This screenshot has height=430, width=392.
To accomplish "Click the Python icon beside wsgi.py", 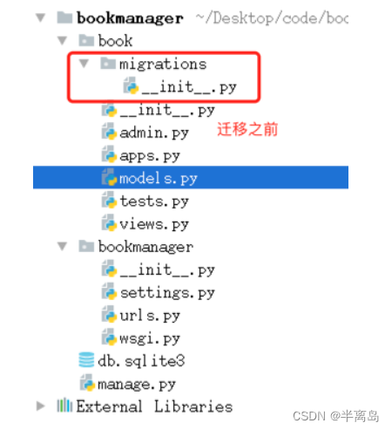I will click(x=109, y=338).
